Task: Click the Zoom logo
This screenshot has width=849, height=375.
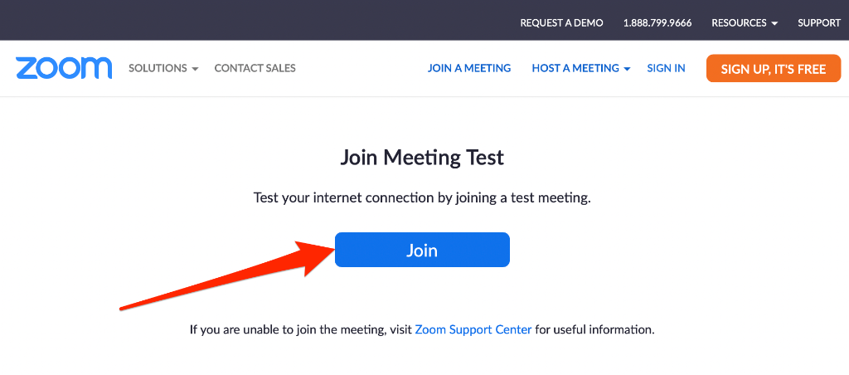Action: pos(64,68)
